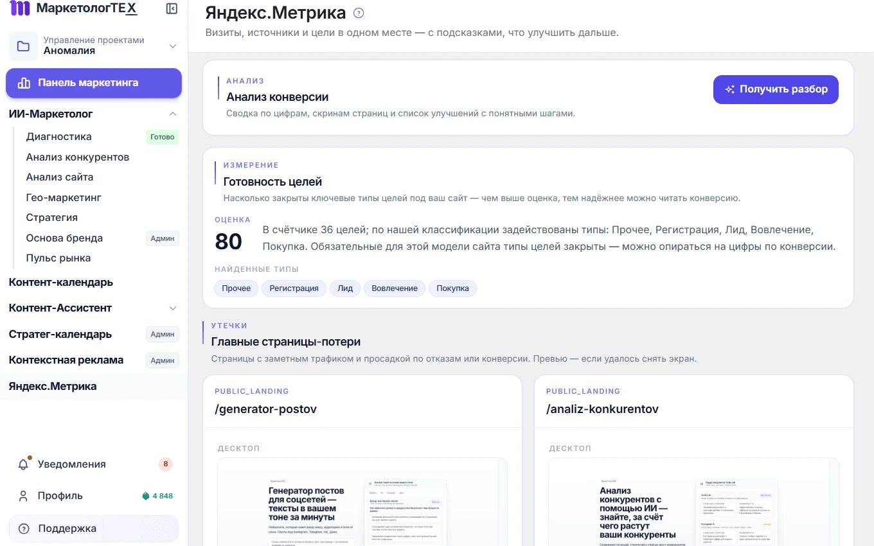Click the Главные страницы-потери heading

pyautogui.click(x=286, y=342)
